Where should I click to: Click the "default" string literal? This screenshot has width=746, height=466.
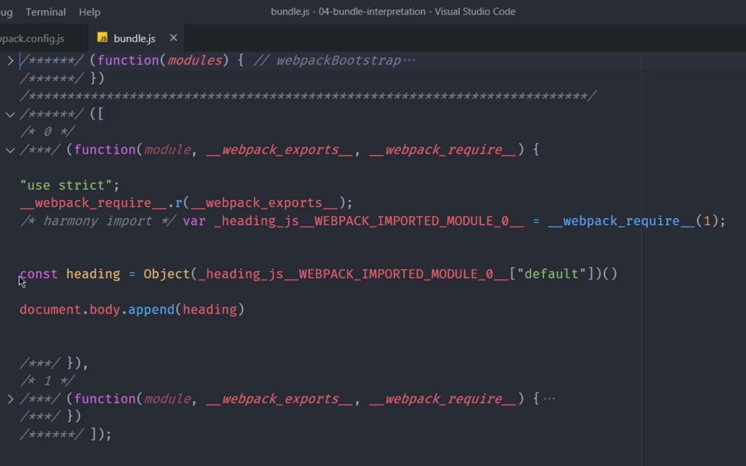click(x=551, y=274)
